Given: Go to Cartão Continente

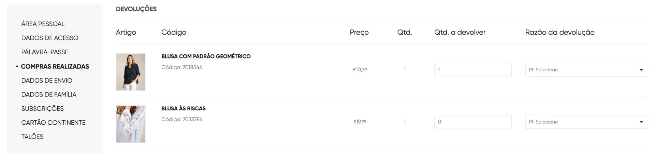Looking at the screenshot, I should pyautogui.click(x=53, y=123).
